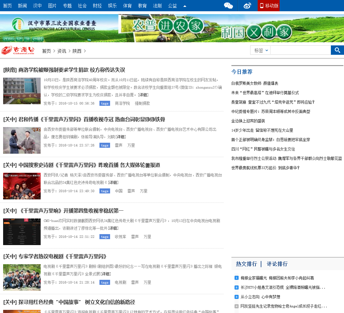Screen dimensions: 344x313
Task: Click the agricultural census banner image
Action: click(172, 28)
